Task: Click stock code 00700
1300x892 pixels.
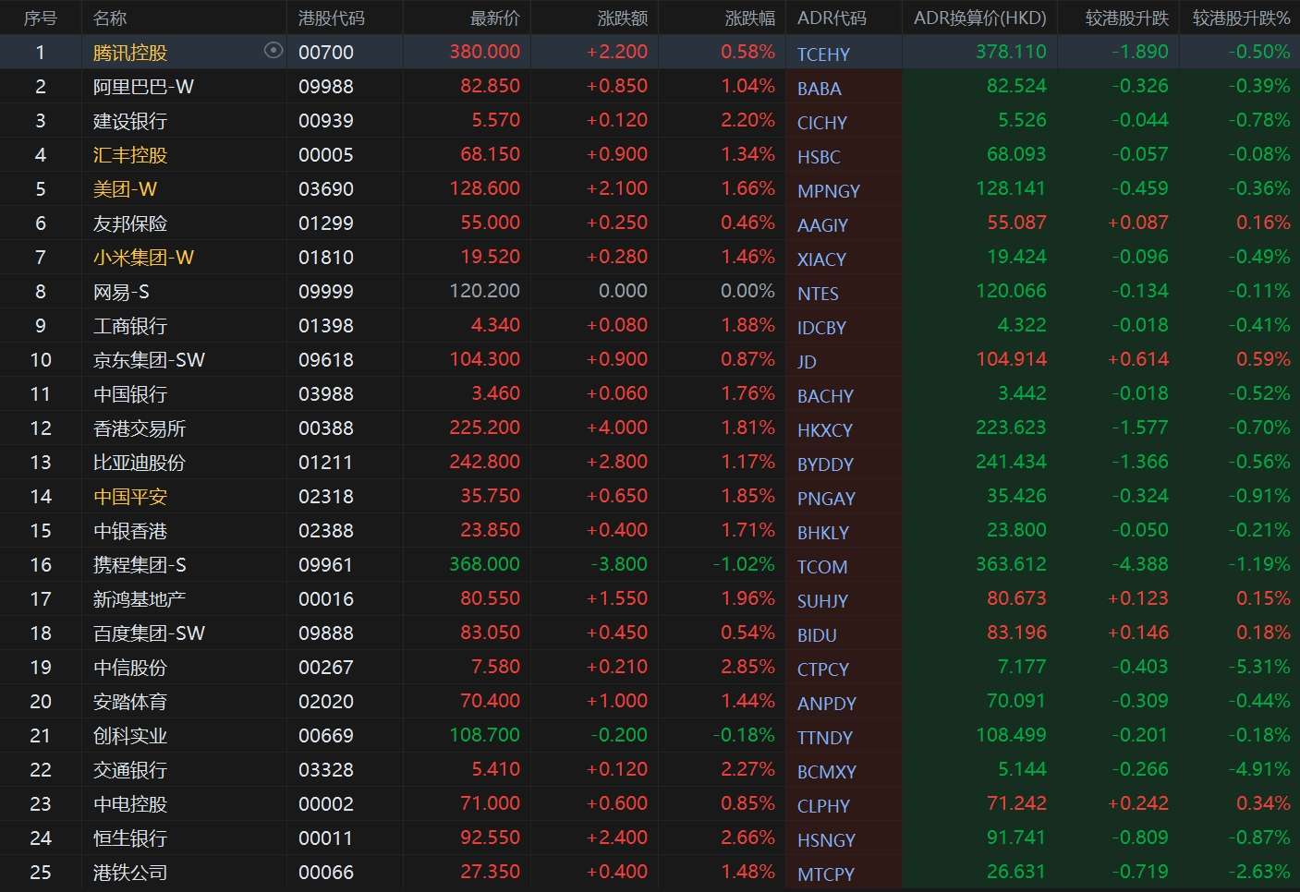Action: (326, 53)
